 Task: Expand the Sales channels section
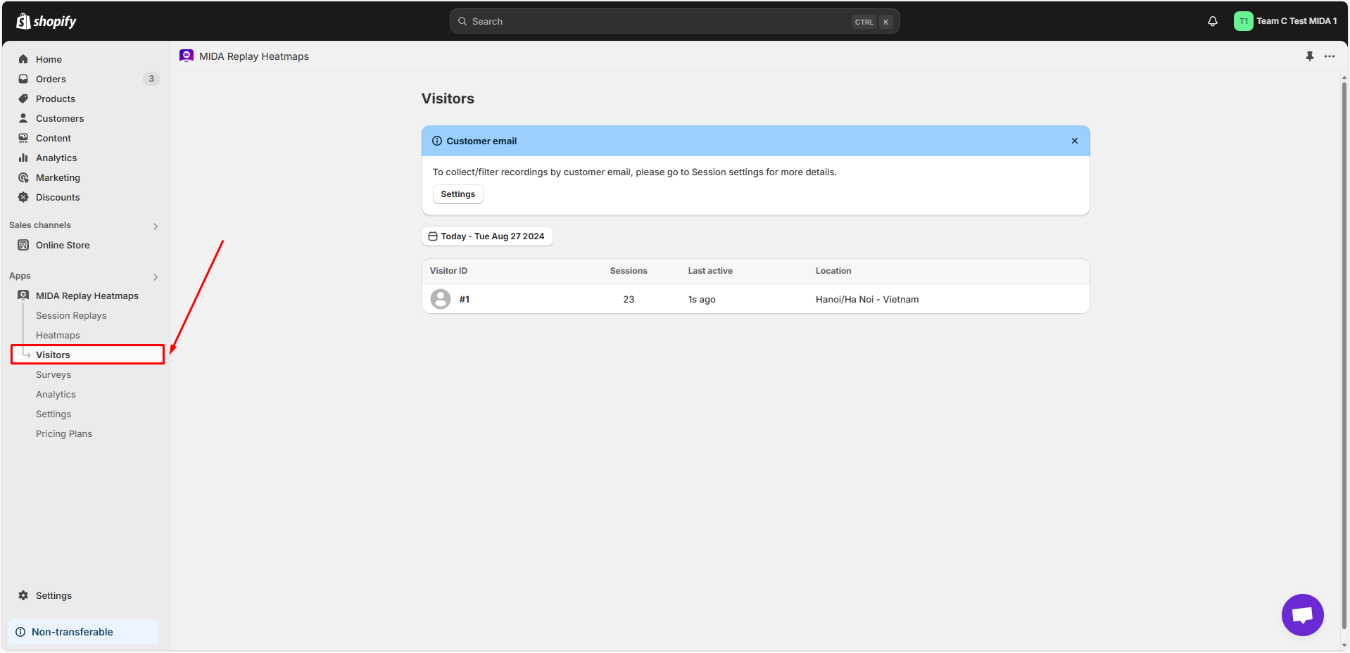click(156, 226)
